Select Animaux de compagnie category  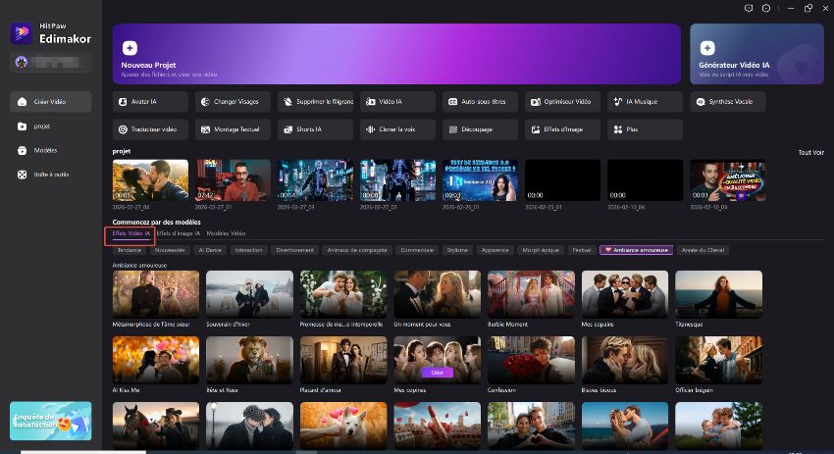pos(357,250)
